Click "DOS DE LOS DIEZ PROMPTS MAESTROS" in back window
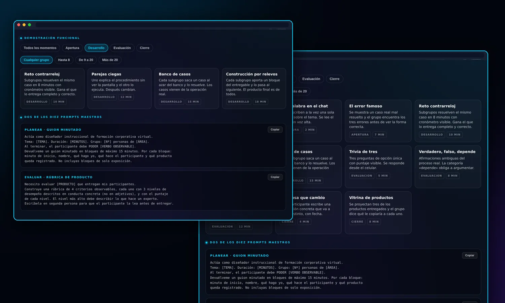Screen dimensions: 505x303 pyautogui.click(x=250, y=242)
